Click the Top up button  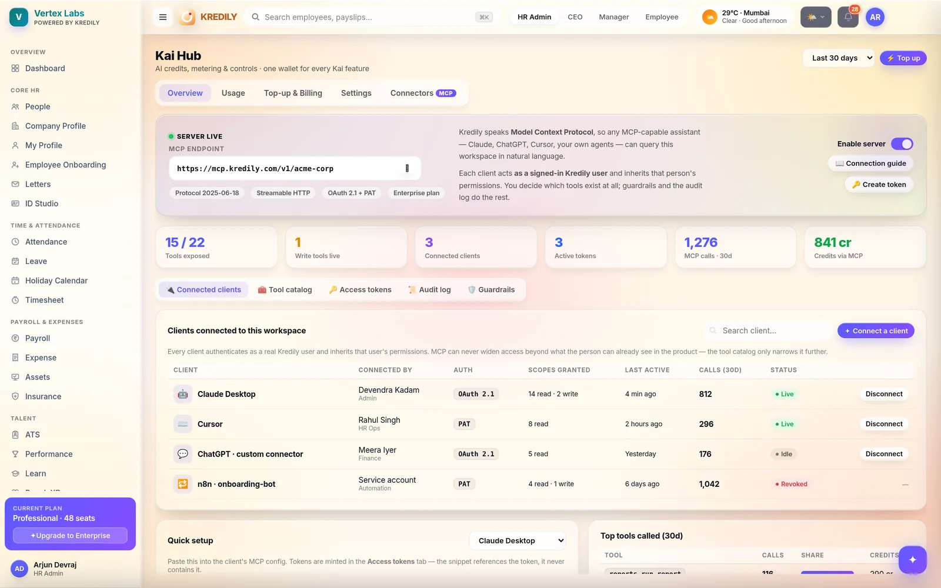pyautogui.click(x=903, y=58)
